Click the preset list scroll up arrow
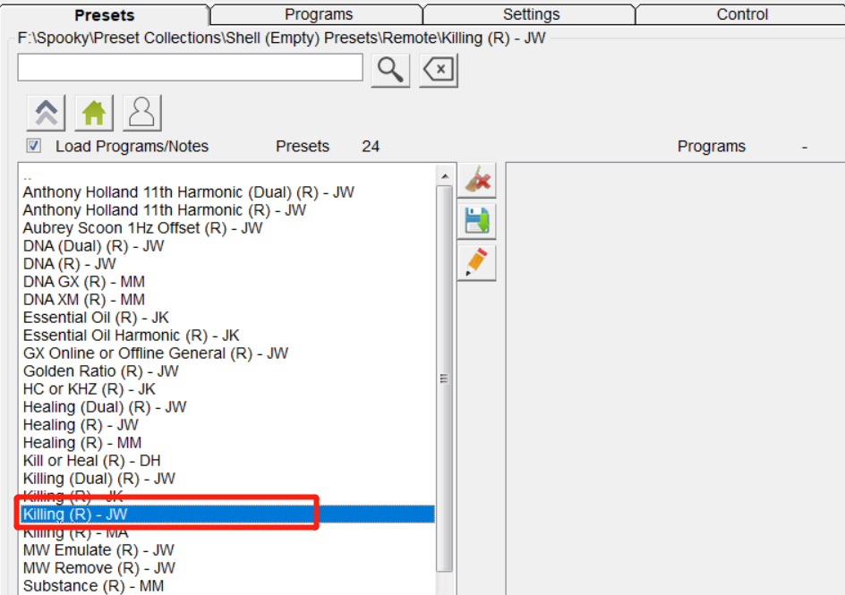 point(443,174)
